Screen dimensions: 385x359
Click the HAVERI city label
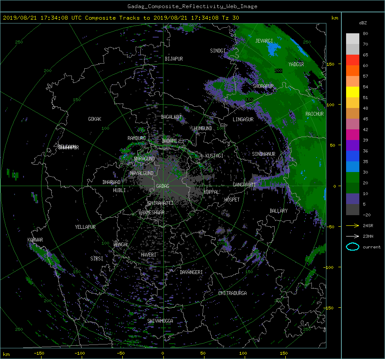pyautogui.click(x=148, y=255)
